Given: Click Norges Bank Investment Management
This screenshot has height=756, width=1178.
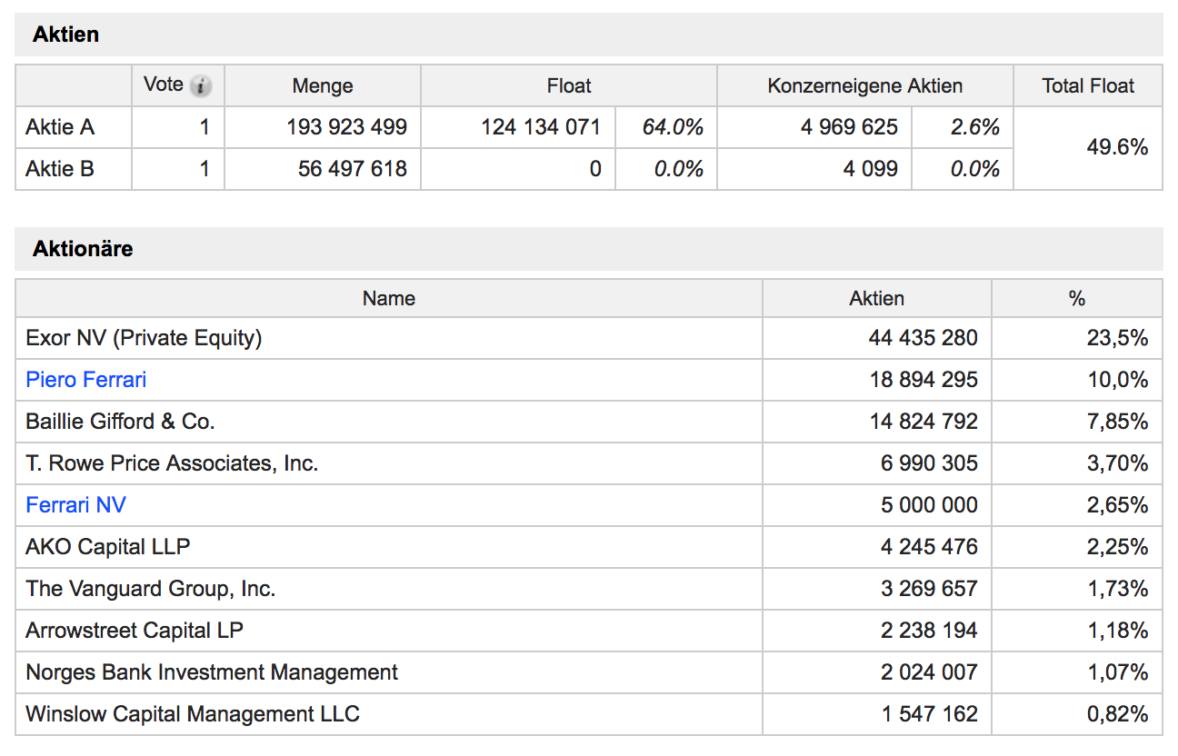Looking at the screenshot, I should click(x=212, y=672).
